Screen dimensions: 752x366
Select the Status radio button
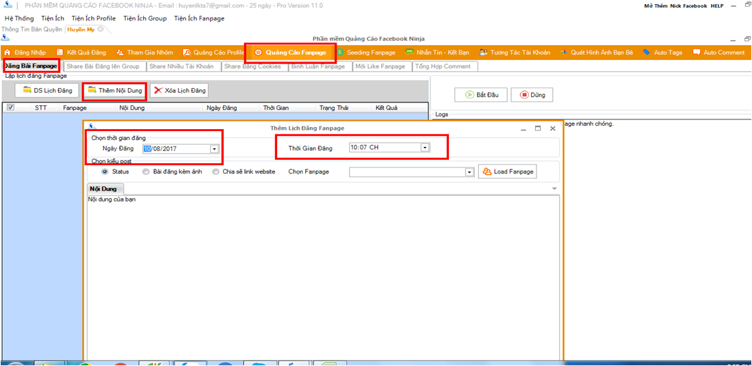[105, 172]
